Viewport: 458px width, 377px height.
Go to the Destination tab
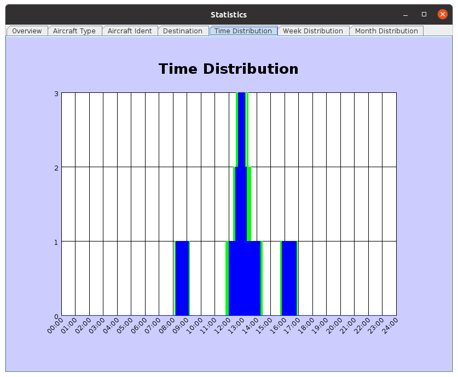tap(183, 31)
